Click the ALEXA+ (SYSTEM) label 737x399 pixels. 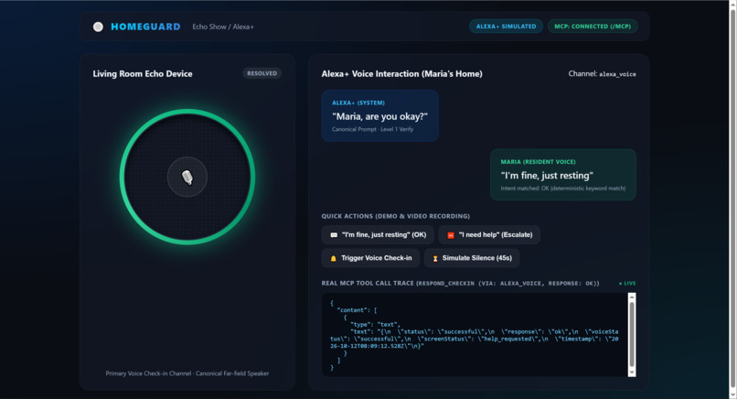pyautogui.click(x=358, y=102)
